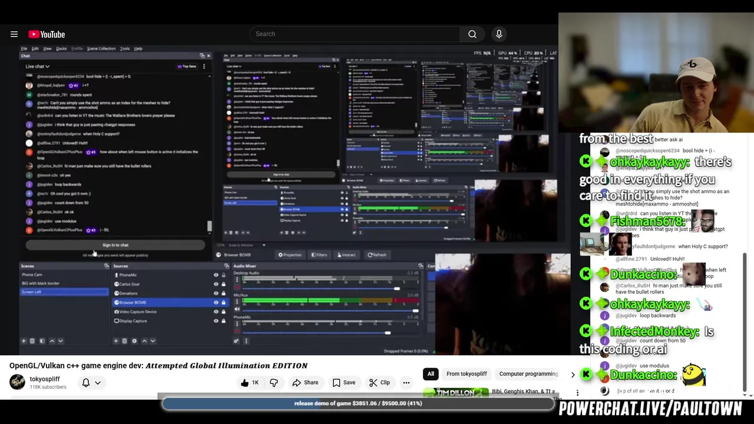Select the All filter chip
Image resolution: width=754 pixels, height=424 pixels.
[x=431, y=374]
